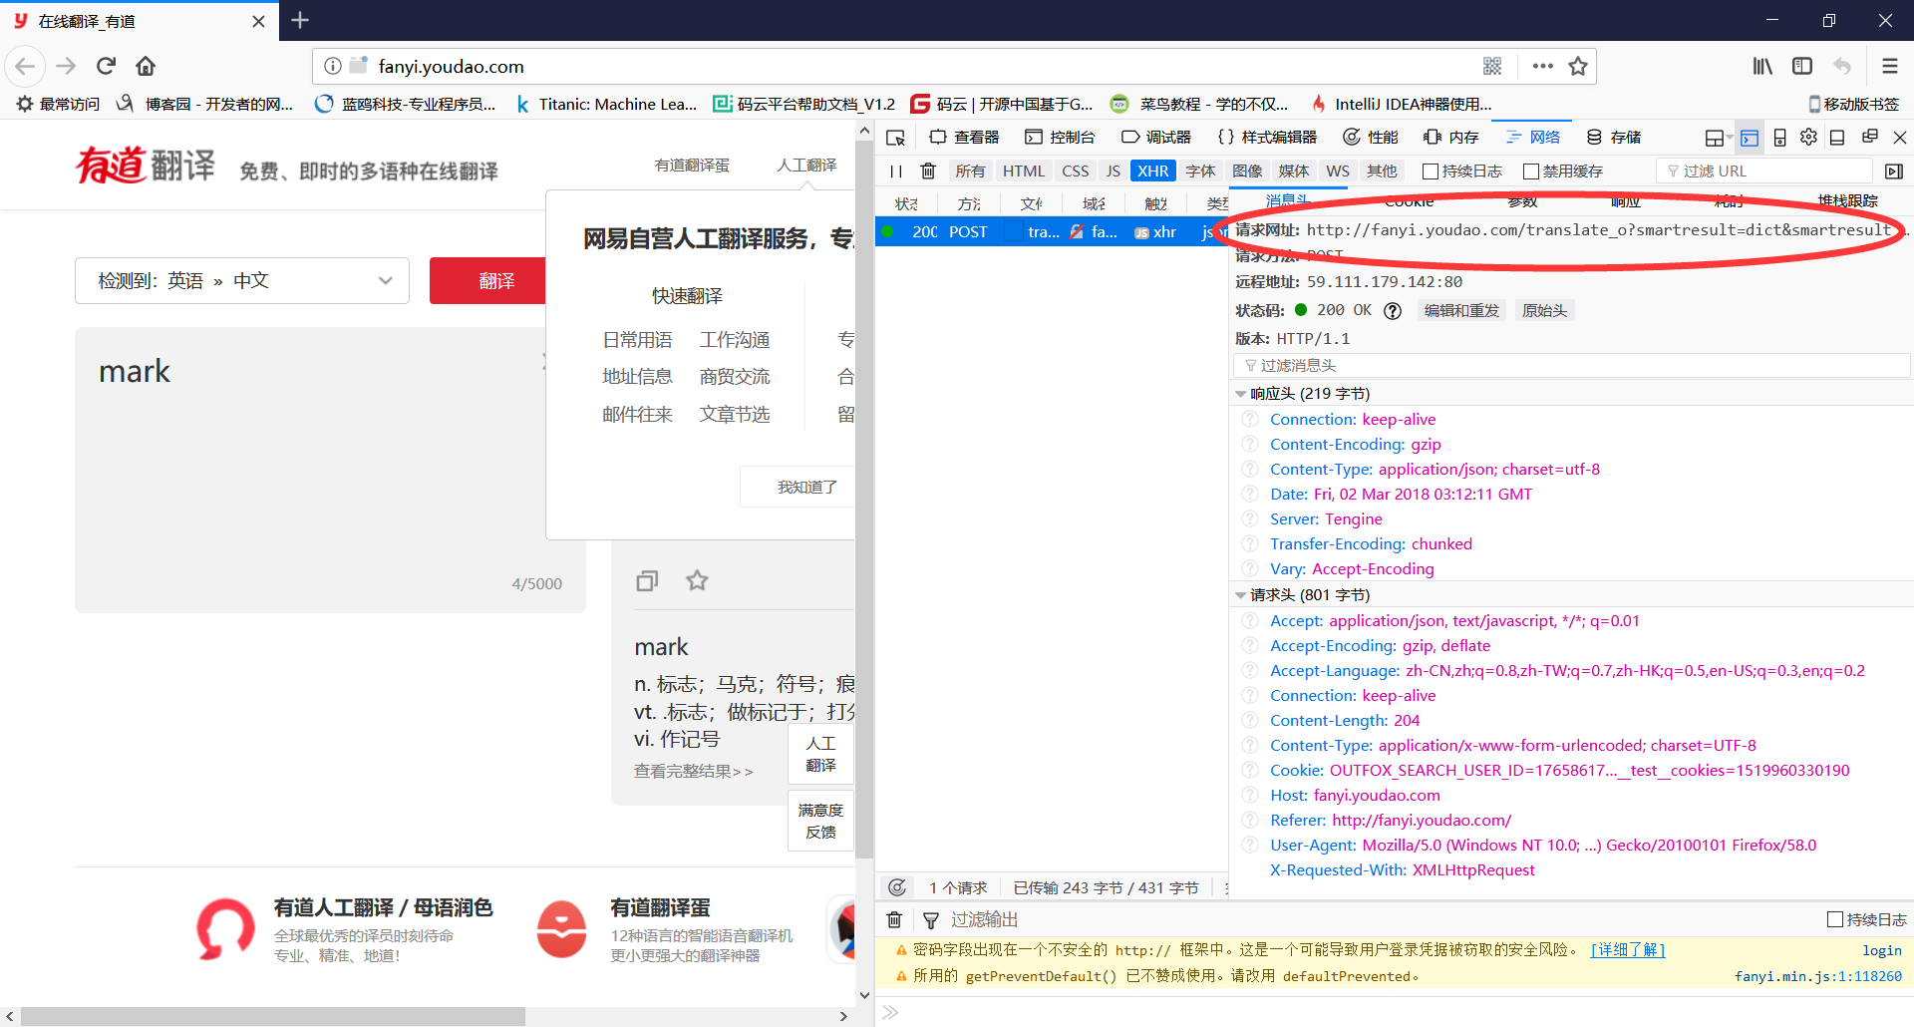Click the 满意度反馈 feedback button
Screen dimensions: 1914x1027
pos(820,821)
